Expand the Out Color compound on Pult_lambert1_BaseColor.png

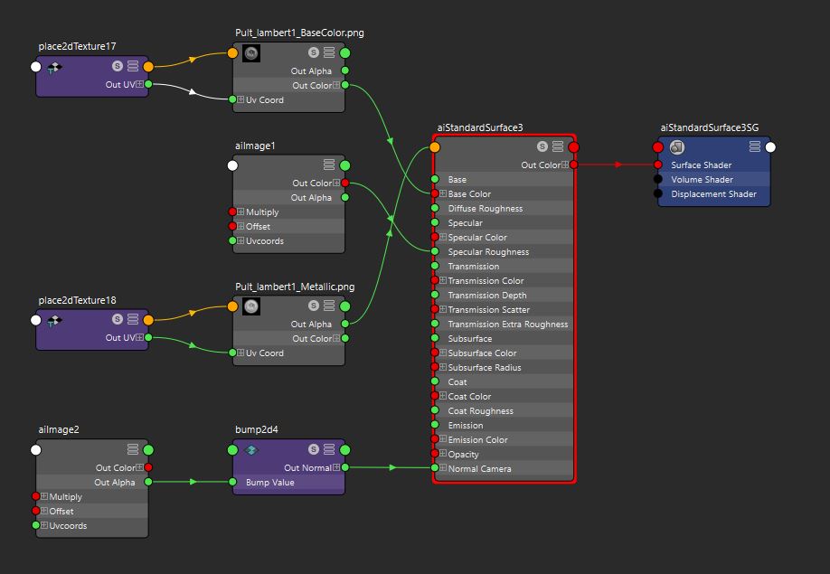point(336,85)
